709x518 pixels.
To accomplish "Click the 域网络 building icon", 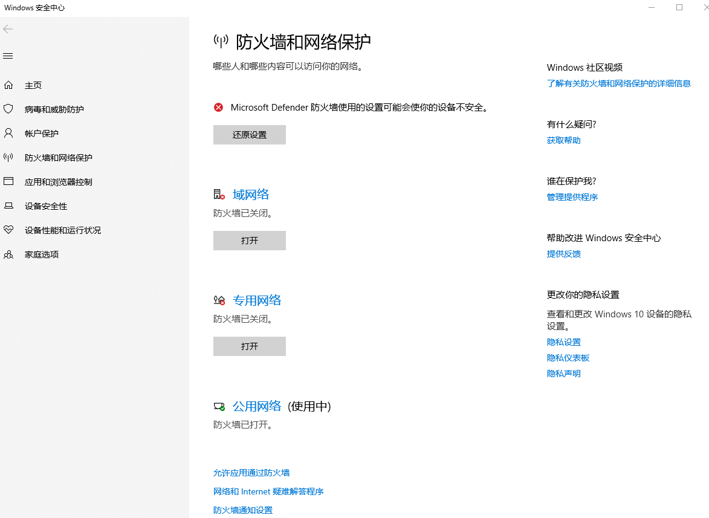I will [x=219, y=195].
